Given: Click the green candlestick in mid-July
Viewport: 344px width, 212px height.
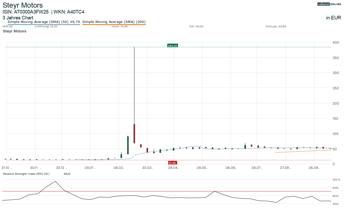Looking at the screenshot, I should 245,147.
